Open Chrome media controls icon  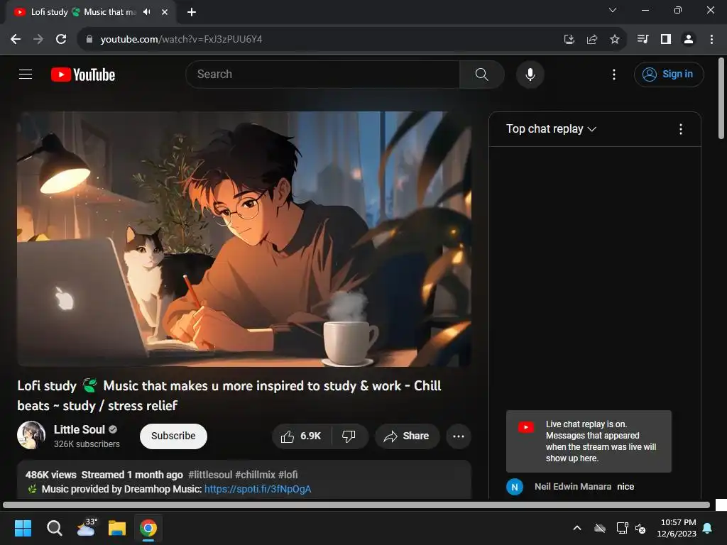pos(643,39)
